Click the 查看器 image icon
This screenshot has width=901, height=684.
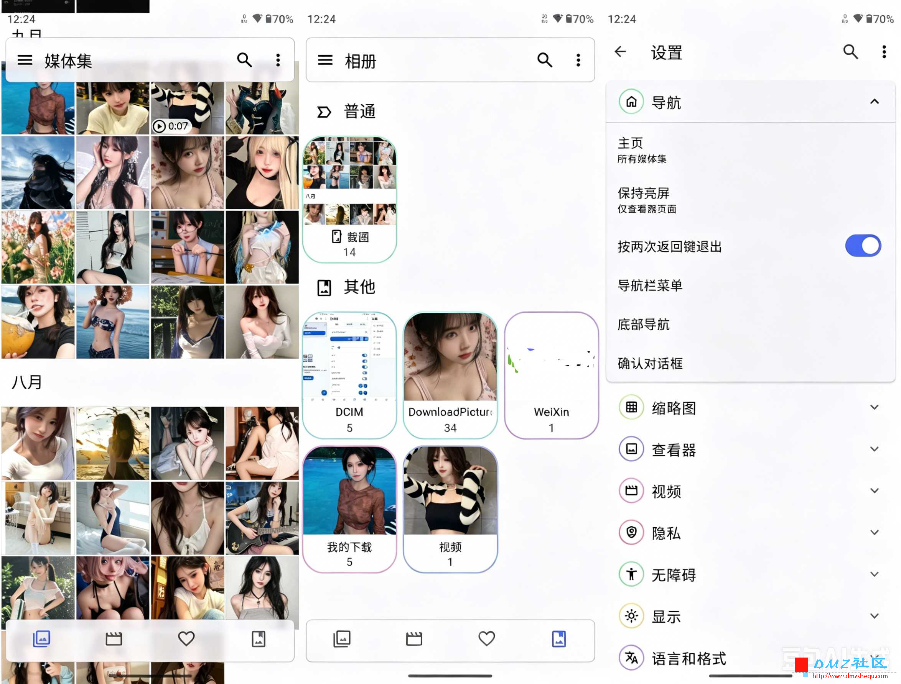pyautogui.click(x=631, y=449)
